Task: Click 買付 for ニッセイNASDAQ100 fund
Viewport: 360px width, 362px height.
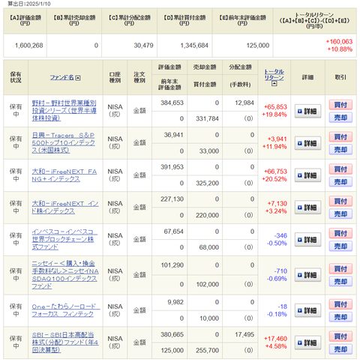Action: pos(340,269)
